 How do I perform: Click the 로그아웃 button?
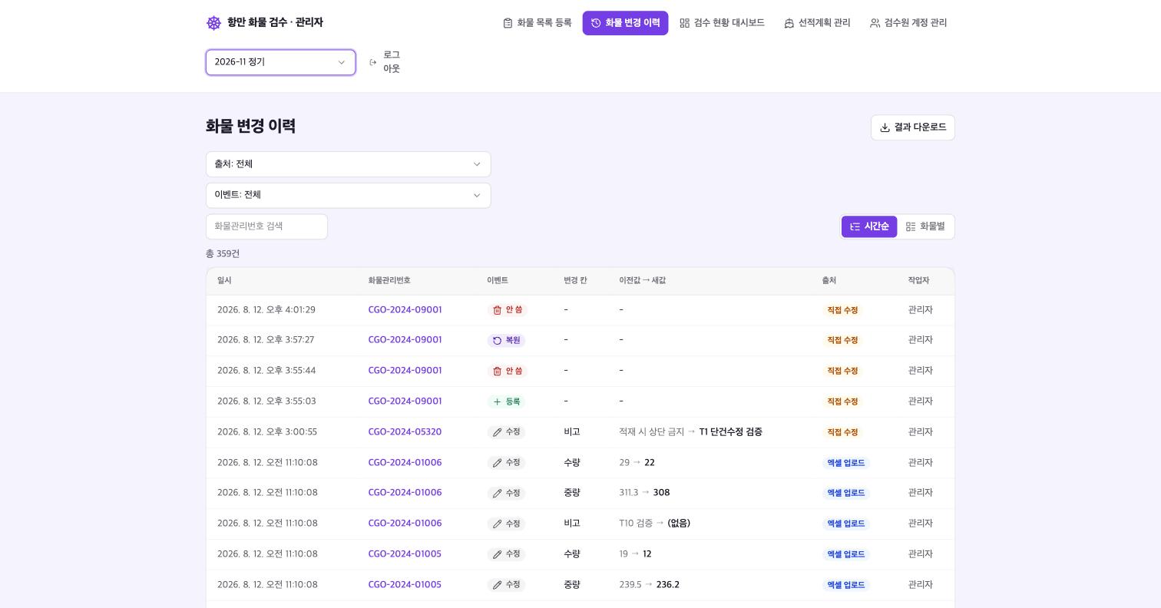point(385,62)
